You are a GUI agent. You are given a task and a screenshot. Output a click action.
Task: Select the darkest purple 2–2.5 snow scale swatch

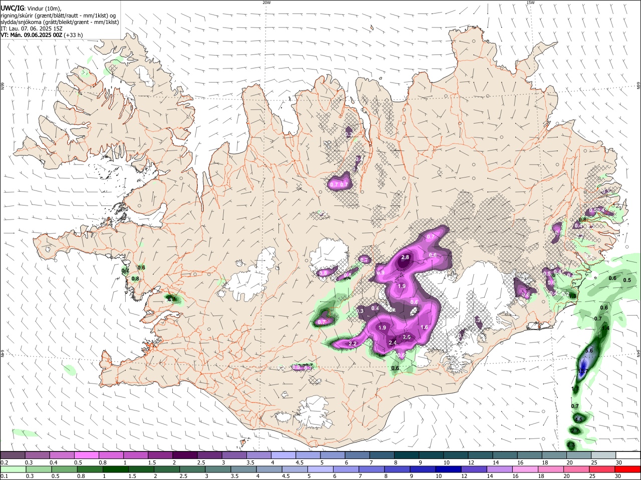pyautogui.click(x=185, y=455)
